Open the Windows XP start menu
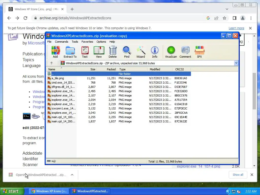260x195 pixels. click(12, 191)
